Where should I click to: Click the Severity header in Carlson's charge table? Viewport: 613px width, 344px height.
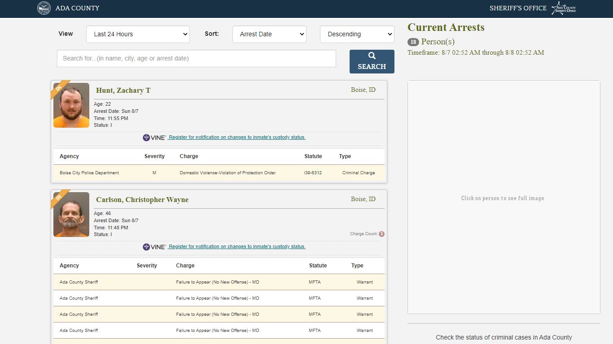click(x=147, y=266)
